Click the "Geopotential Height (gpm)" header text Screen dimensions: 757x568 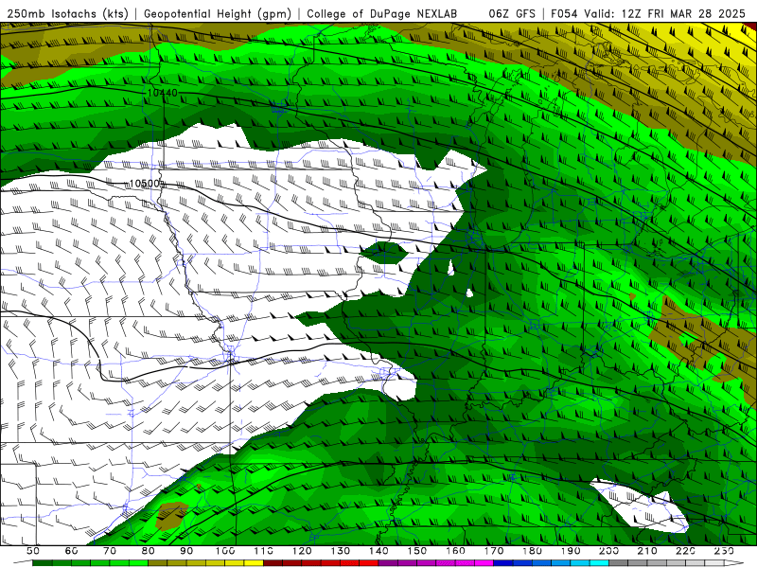(218, 14)
